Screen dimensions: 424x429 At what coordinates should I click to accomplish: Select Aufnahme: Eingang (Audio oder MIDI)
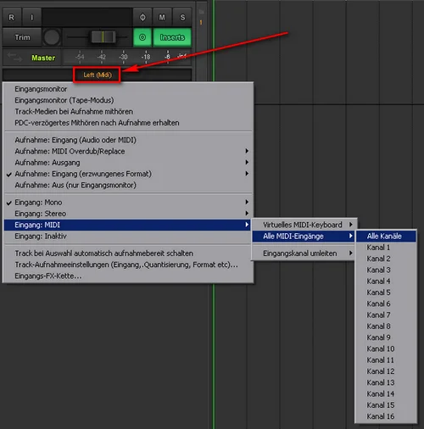tap(128, 140)
